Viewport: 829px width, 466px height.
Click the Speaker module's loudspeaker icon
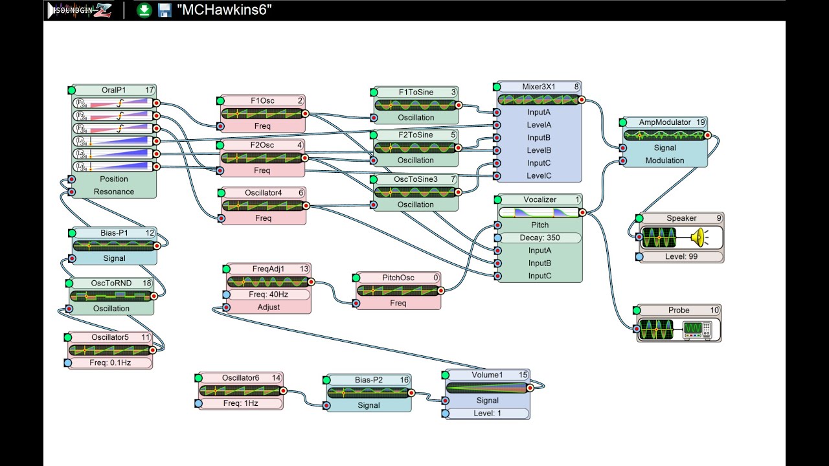(699, 238)
